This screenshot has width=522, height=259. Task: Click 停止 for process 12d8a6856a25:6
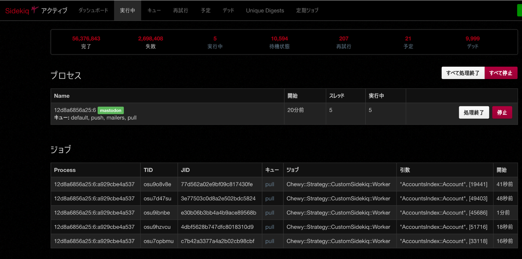tap(502, 112)
